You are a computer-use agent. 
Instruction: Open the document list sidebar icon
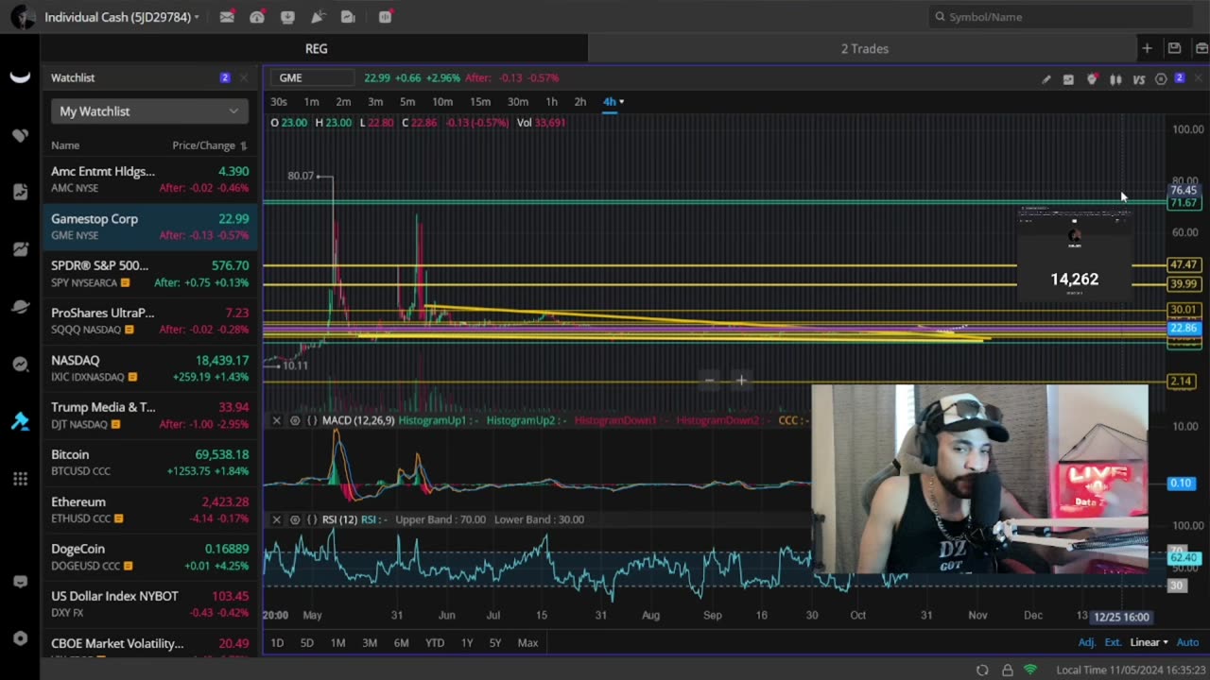tap(20, 192)
